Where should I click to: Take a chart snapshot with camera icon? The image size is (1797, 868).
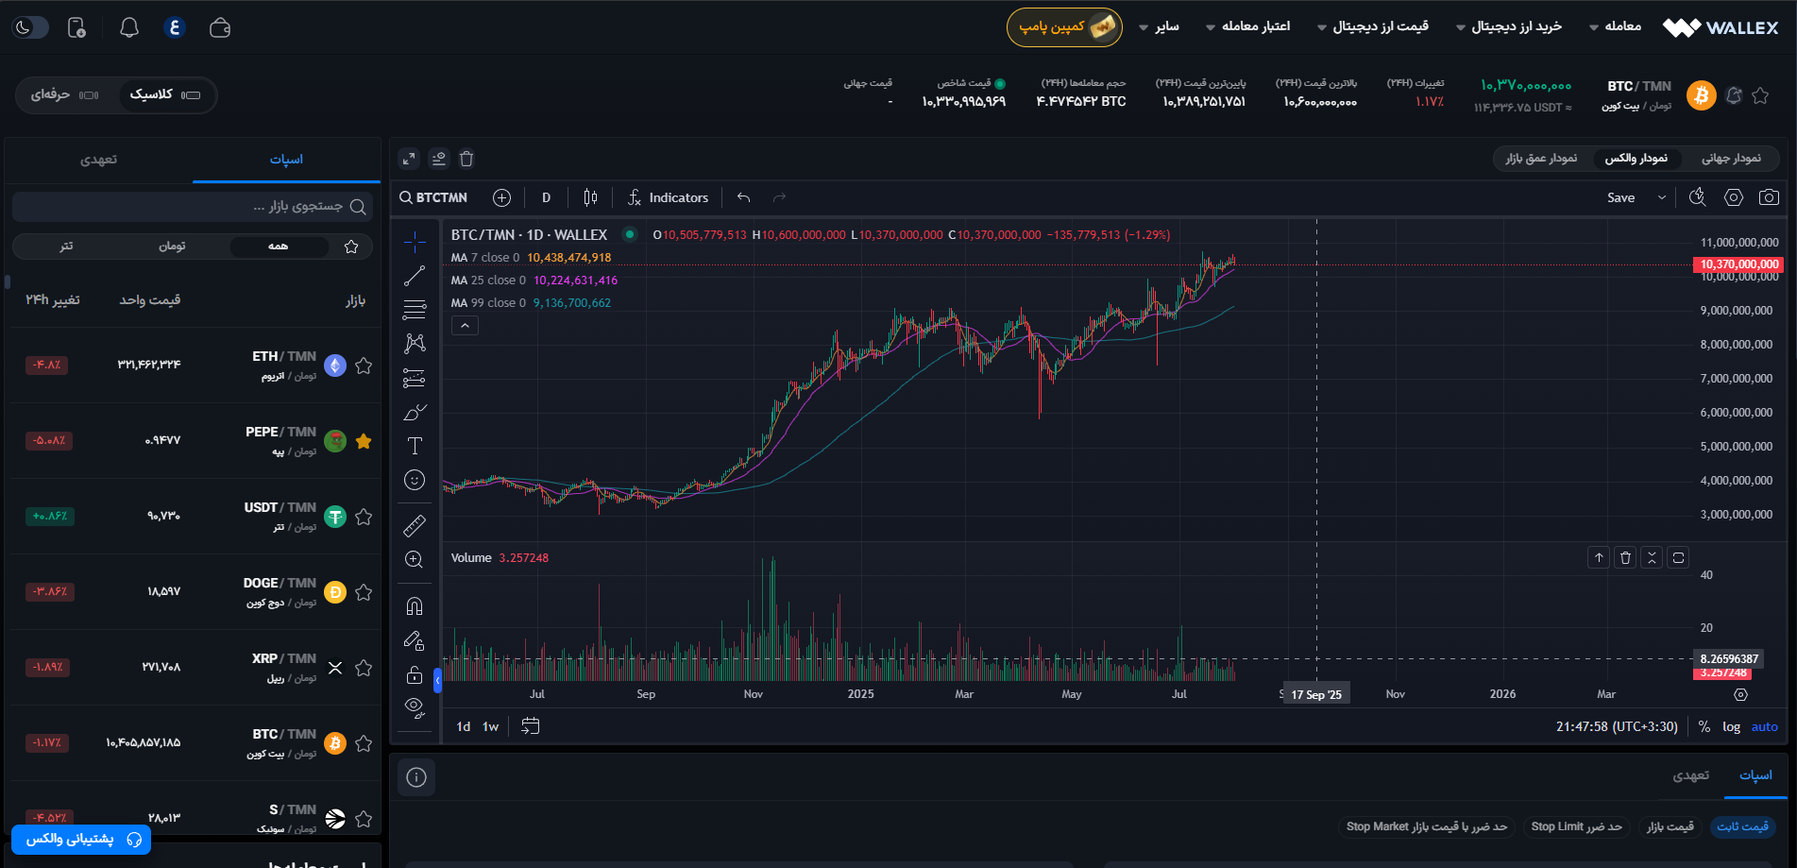click(1769, 197)
